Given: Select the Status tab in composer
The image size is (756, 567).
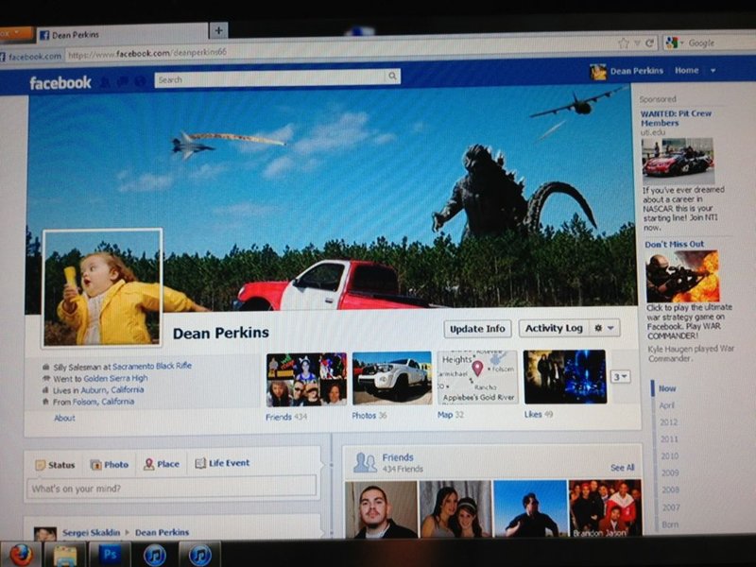Looking at the screenshot, I should [x=55, y=465].
